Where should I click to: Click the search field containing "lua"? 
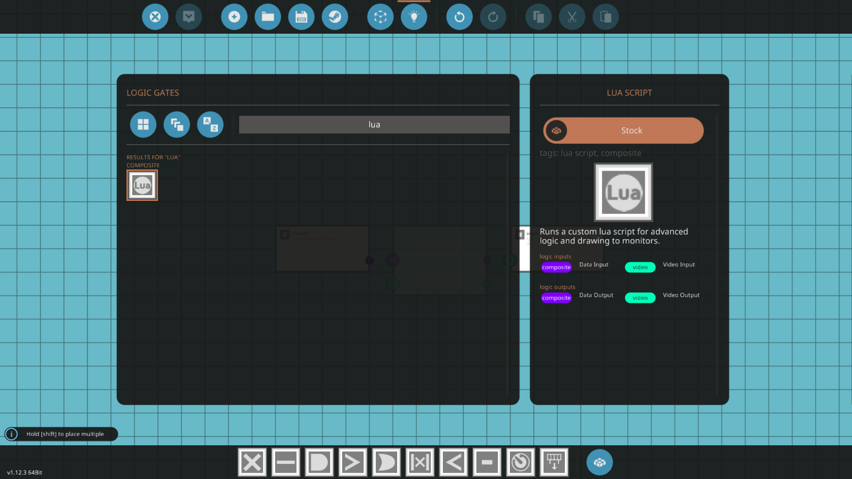pos(374,125)
